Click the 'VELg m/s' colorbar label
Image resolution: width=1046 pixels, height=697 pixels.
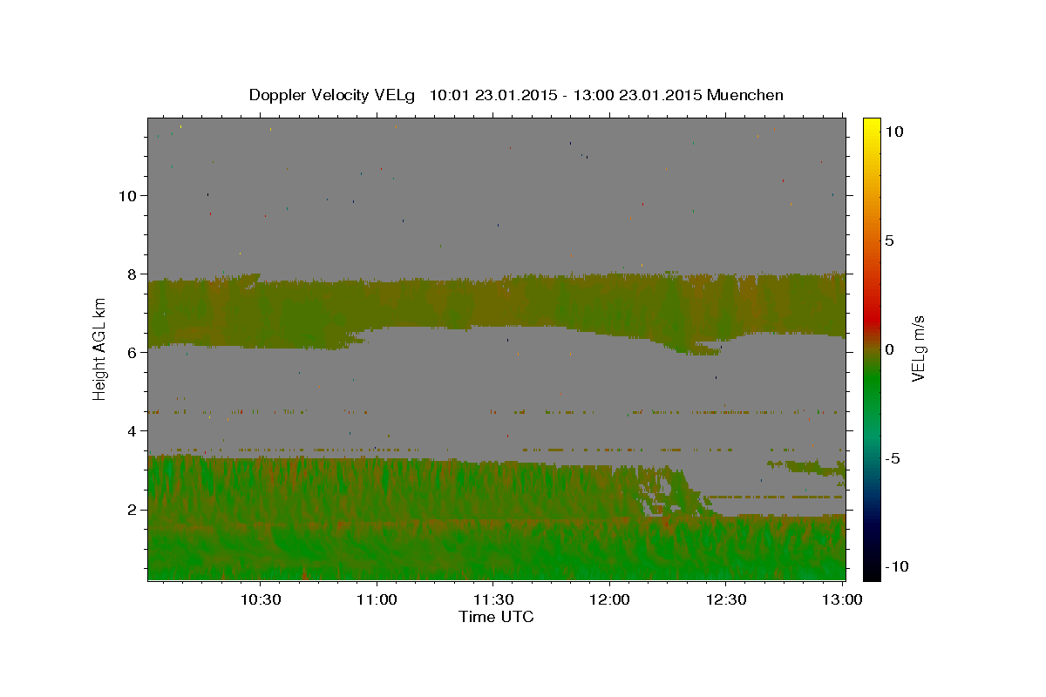click(918, 349)
